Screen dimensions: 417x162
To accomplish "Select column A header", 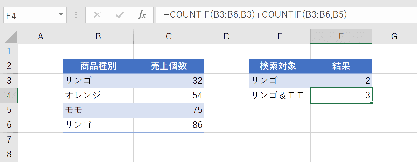I will click(x=40, y=37).
